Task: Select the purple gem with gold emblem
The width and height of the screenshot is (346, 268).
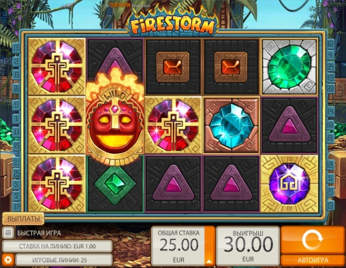Action: click(x=289, y=184)
